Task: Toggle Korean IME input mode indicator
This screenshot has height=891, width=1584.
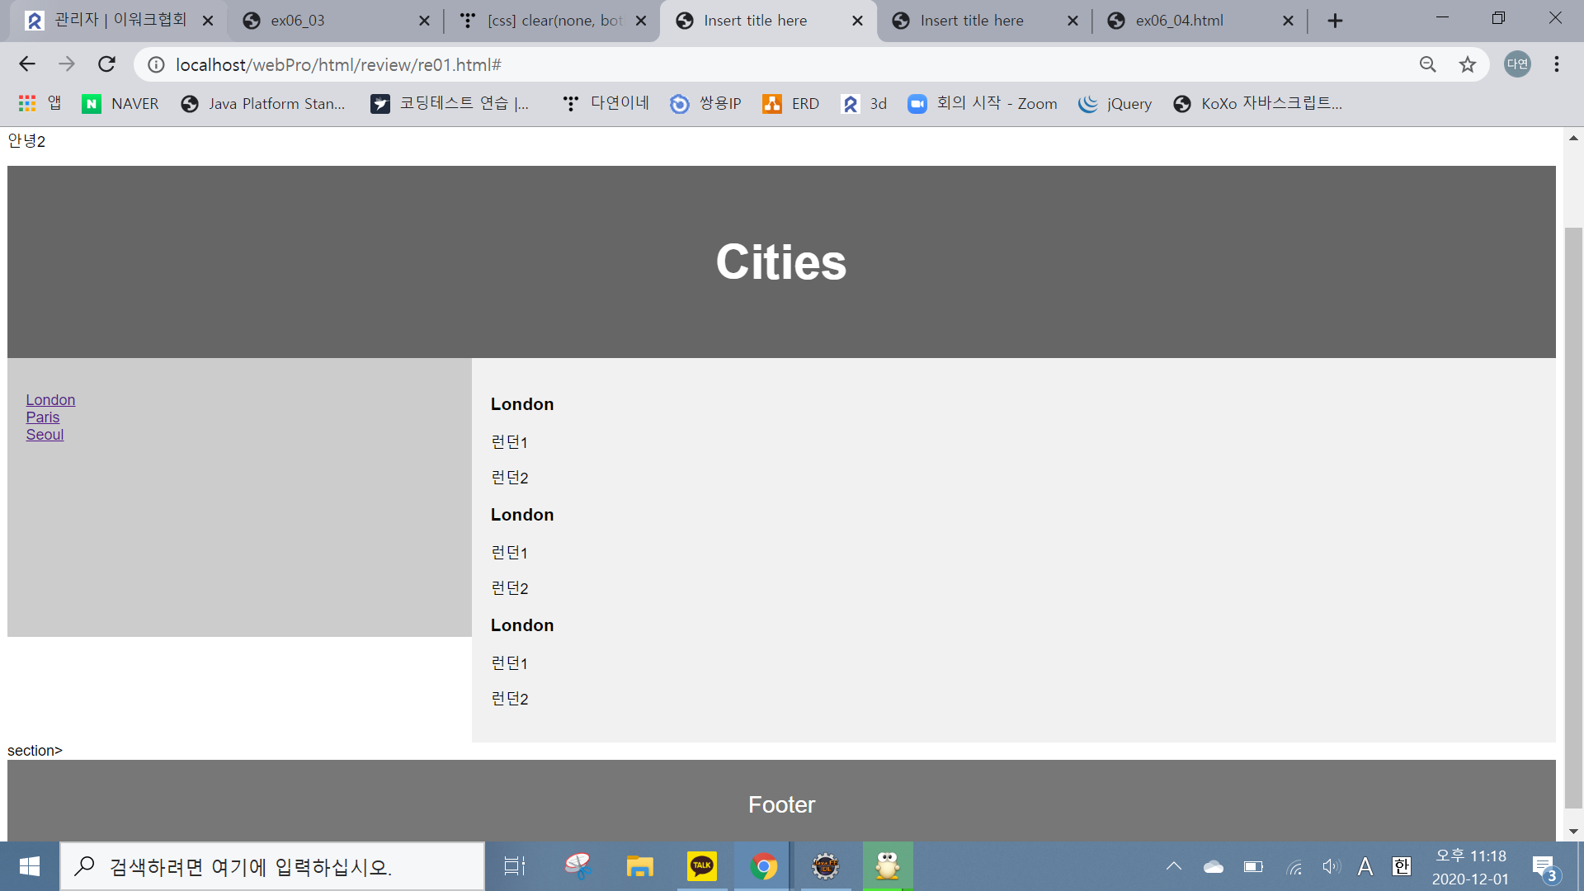Action: 1401,866
